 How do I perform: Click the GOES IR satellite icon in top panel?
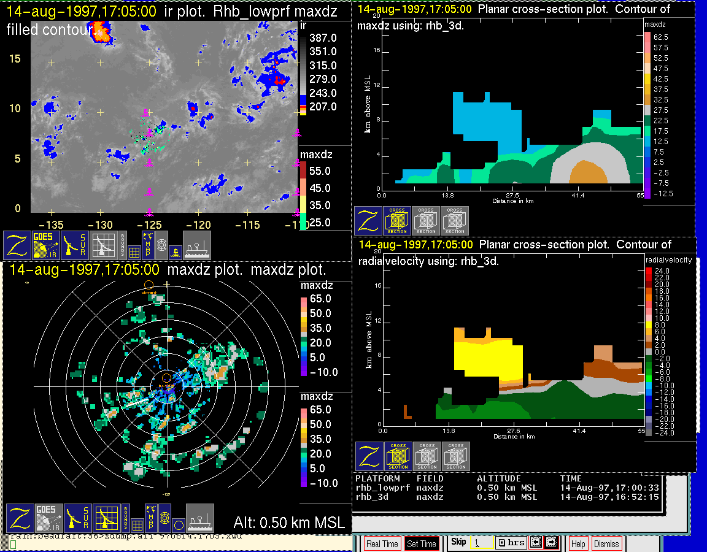[x=48, y=245]
